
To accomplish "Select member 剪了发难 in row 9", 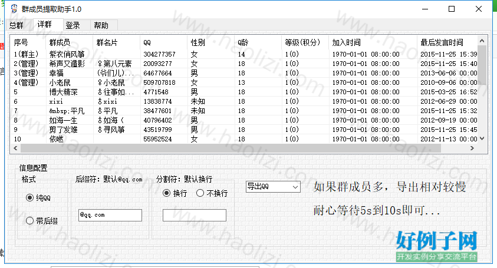I will point(64,130).
